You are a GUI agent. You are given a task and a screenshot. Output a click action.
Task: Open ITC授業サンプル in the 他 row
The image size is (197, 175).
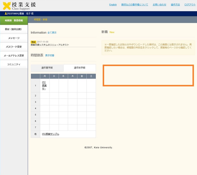click(x=50, y=134)
